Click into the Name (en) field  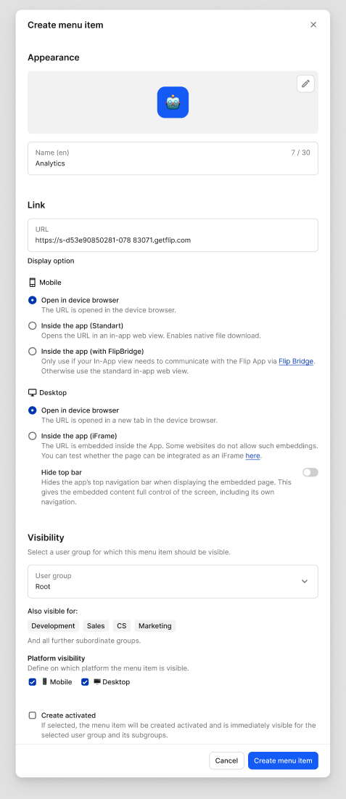click(x=173, y=158)
